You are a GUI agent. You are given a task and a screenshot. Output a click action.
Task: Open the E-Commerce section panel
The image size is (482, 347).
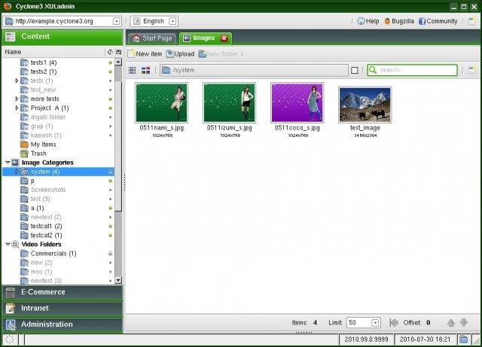[61, 292]
